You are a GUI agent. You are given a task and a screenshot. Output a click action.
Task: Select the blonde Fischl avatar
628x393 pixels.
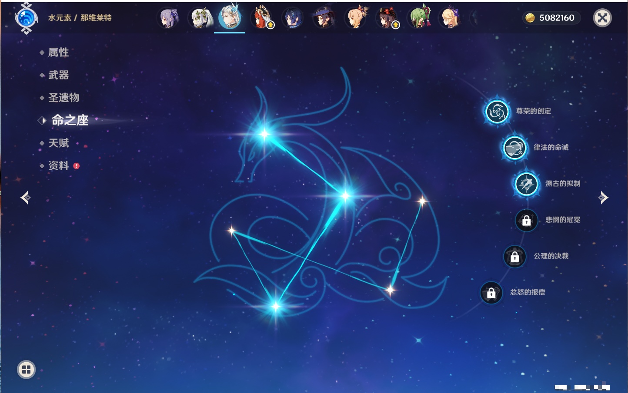[x=450, y=18]
